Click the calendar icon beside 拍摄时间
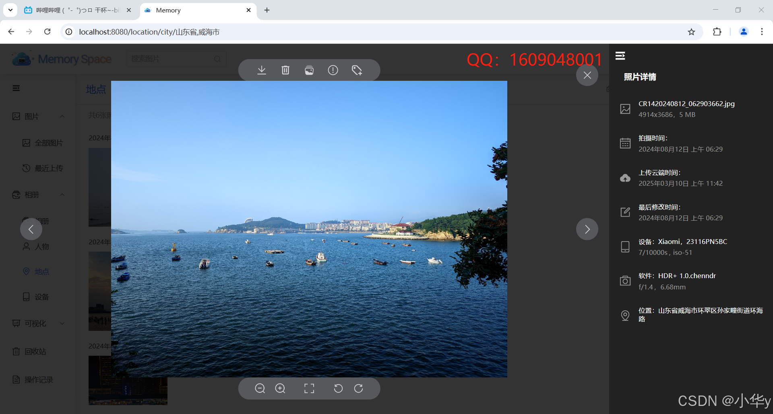773x414 pixels. [625, 143]
